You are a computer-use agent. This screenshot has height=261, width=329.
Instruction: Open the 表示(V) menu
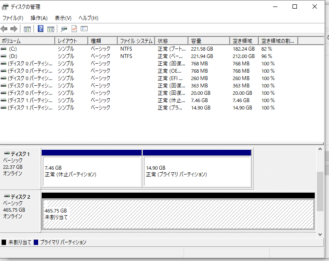click(63, 18)
